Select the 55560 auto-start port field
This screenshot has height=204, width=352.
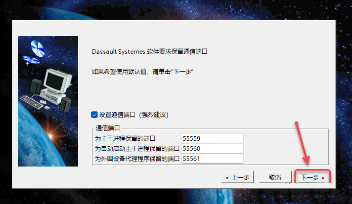click(212, 148)
